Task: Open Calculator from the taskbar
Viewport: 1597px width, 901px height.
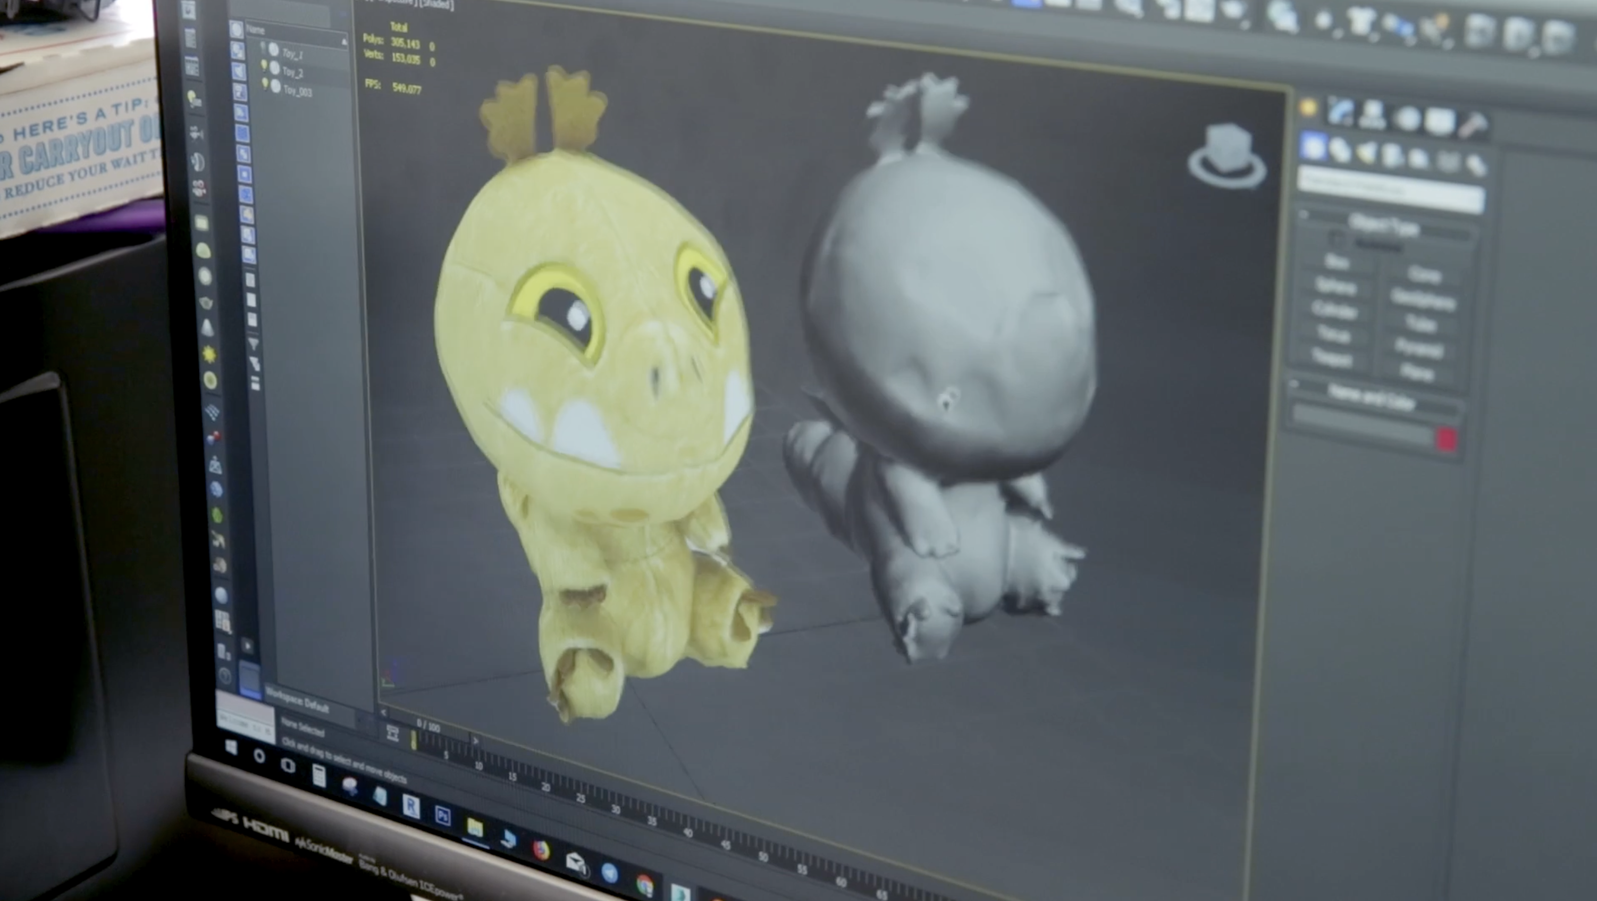Action: click(318, 775)
